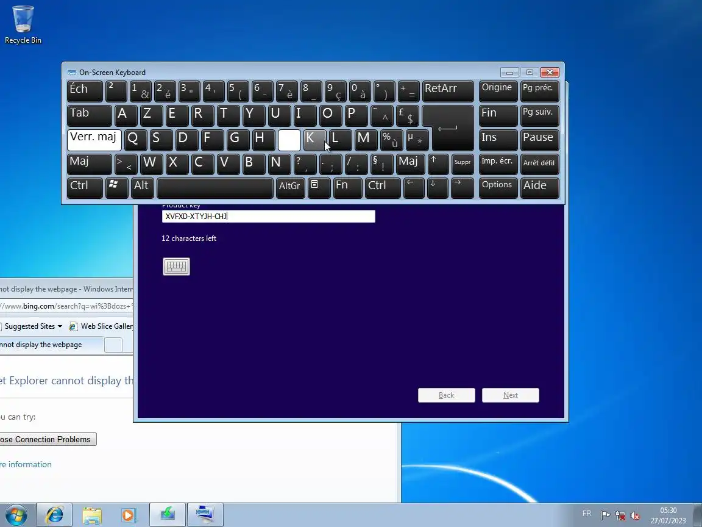Click the left arrow key
Screen dimensions: 702x527
point(414,188)
